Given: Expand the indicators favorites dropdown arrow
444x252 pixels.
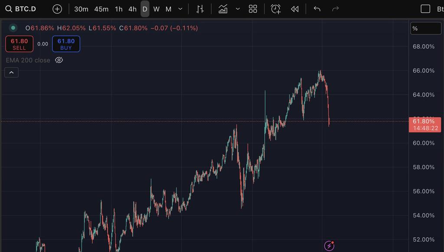Looking at the screenshot, I should point(238,9).
